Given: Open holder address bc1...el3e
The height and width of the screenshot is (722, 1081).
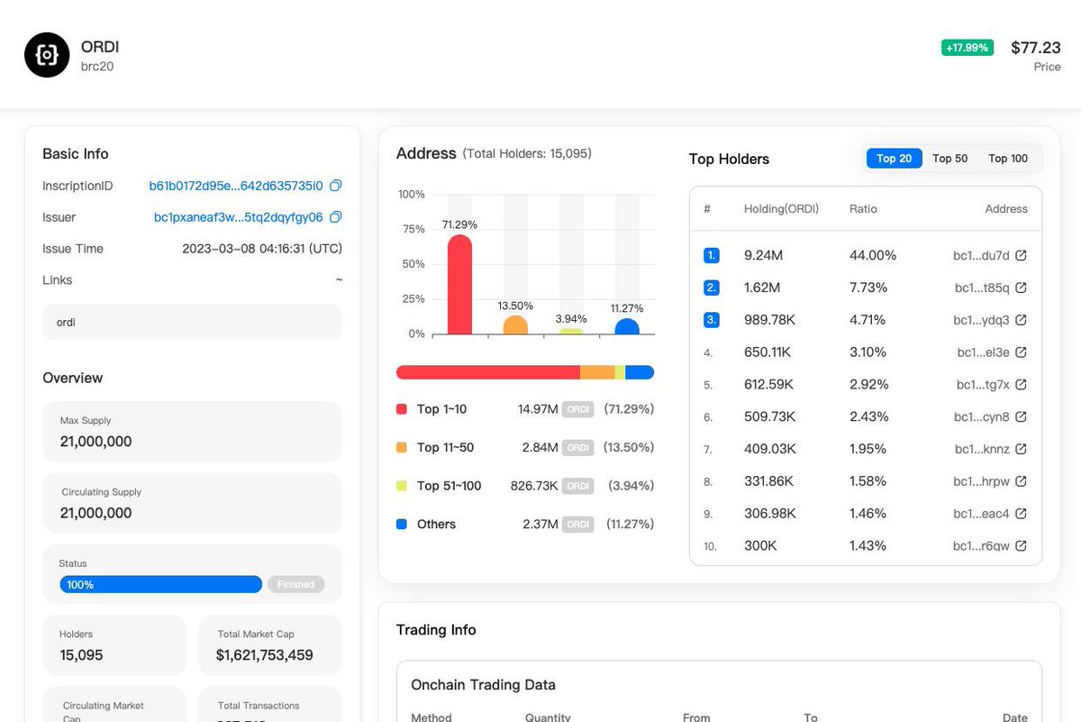Looking at the screenshot, I should pos(984,352).
